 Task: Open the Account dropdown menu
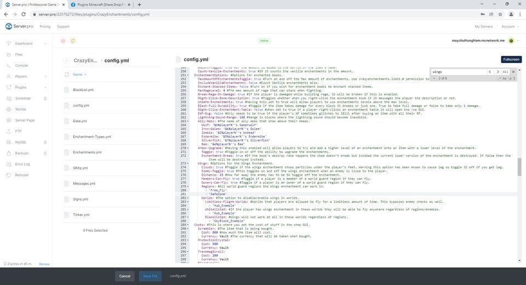coord(510,26)
